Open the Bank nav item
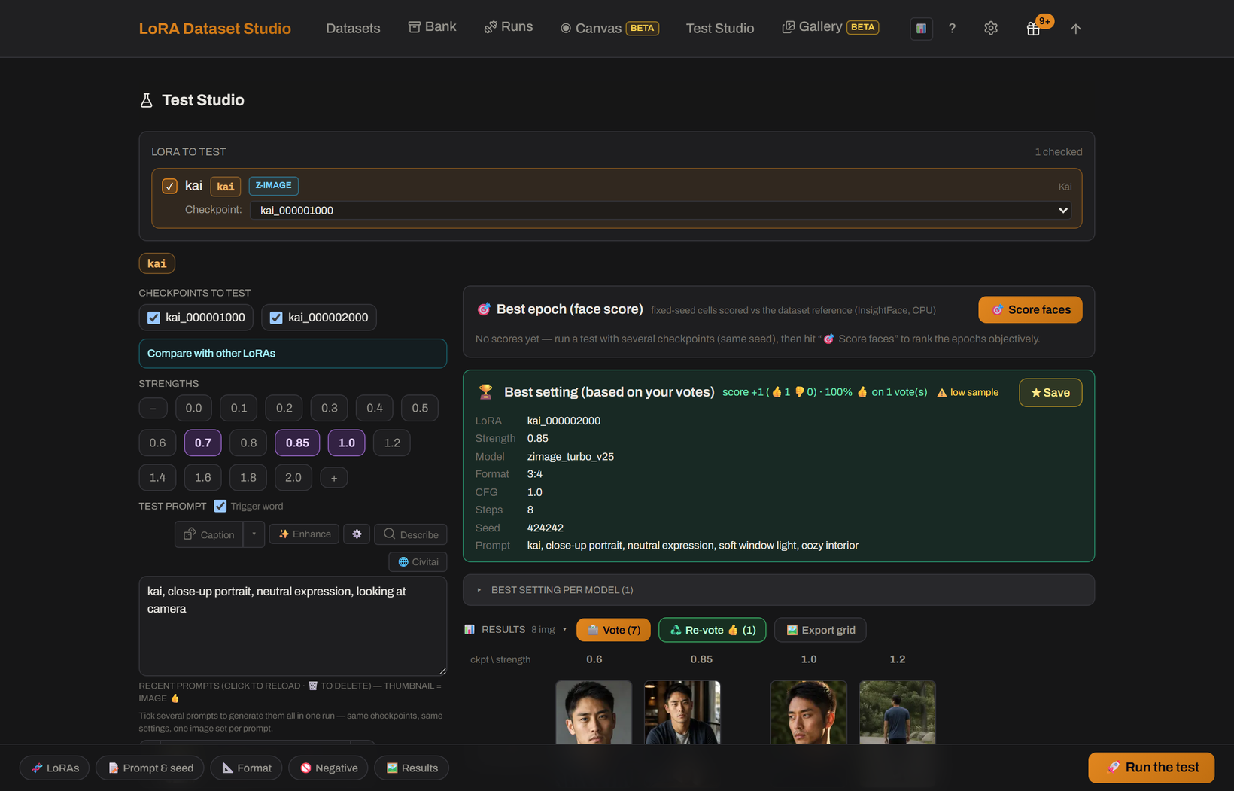 [432, 27]
